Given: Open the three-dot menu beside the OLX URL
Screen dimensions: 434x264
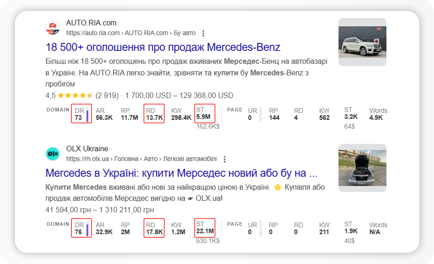Looking at the screenshot, I should pyautogui.click(x=224, y=159).
